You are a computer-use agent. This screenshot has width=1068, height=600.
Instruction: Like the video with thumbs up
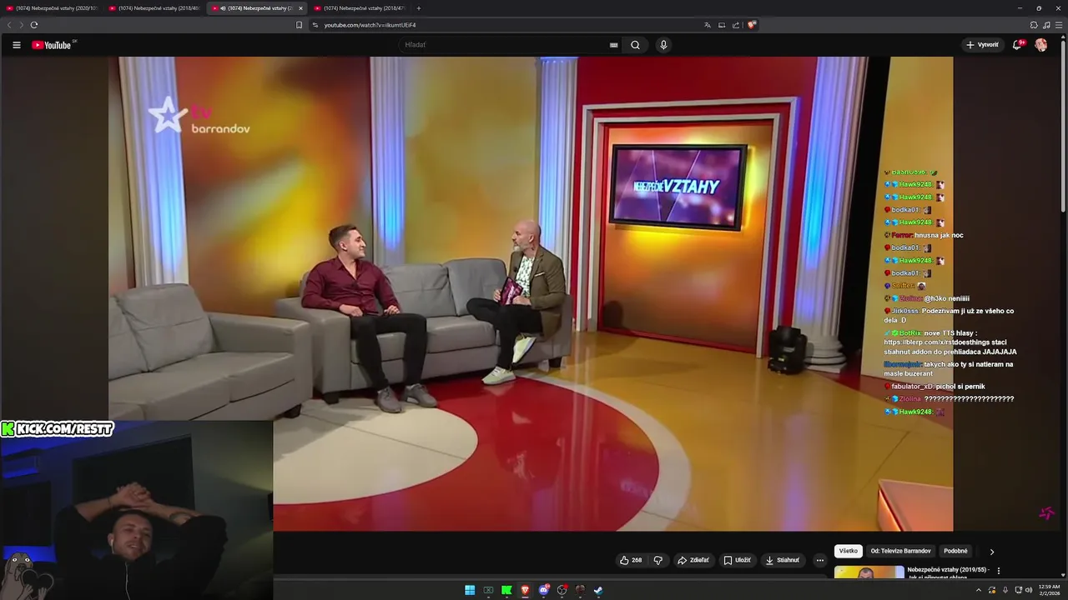tap(631, 560)
